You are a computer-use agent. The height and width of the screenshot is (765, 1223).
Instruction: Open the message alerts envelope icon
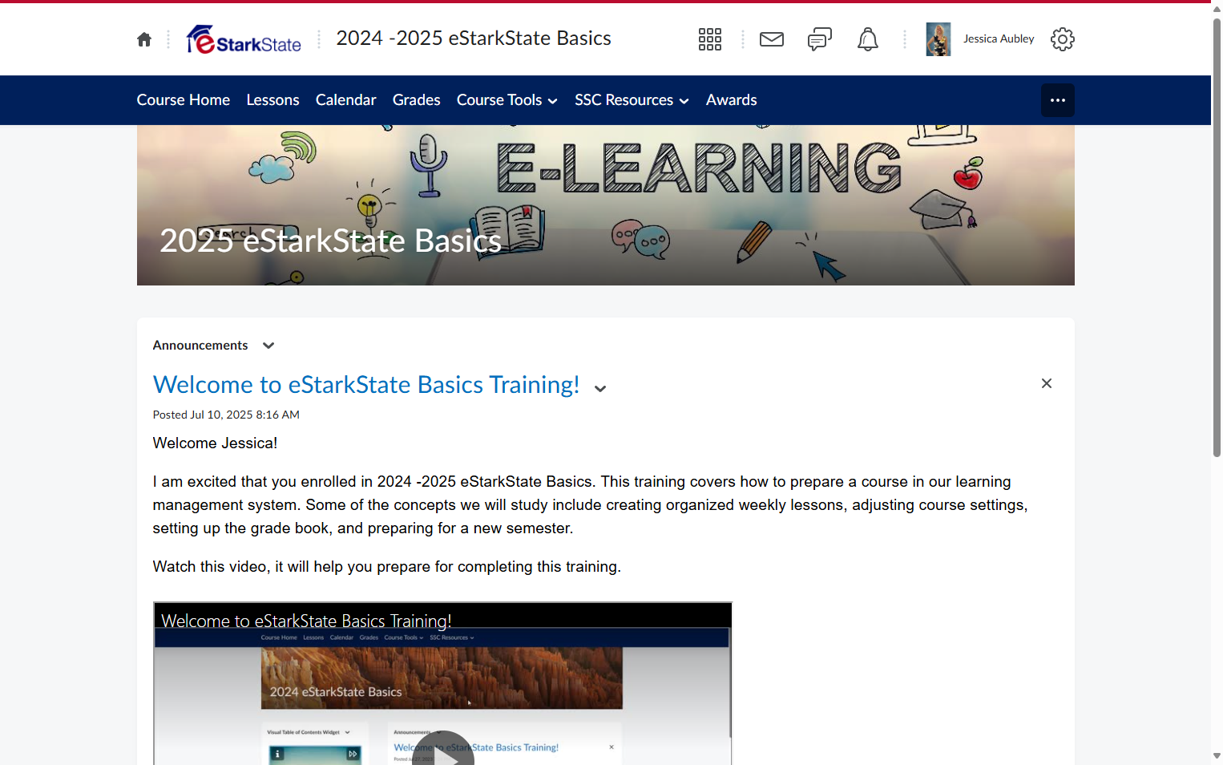click(772, 39)
